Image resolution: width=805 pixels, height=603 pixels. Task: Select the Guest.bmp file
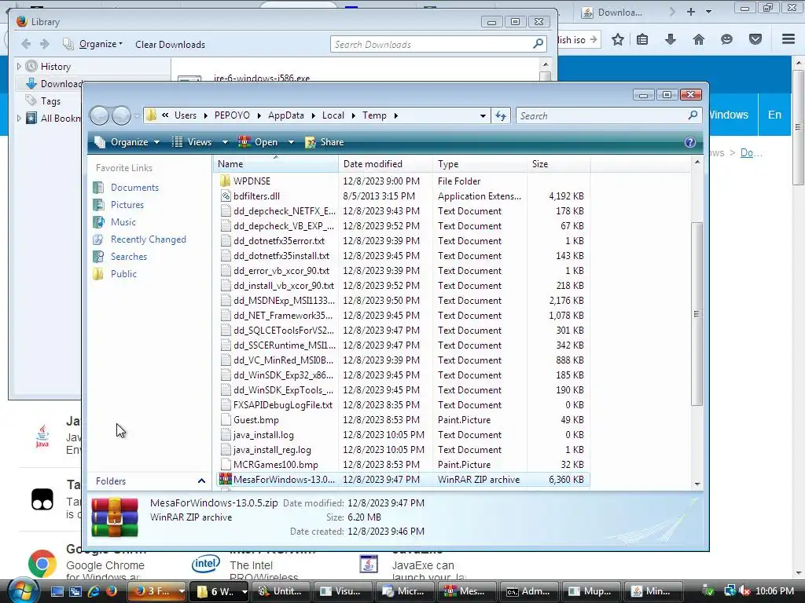255,419
